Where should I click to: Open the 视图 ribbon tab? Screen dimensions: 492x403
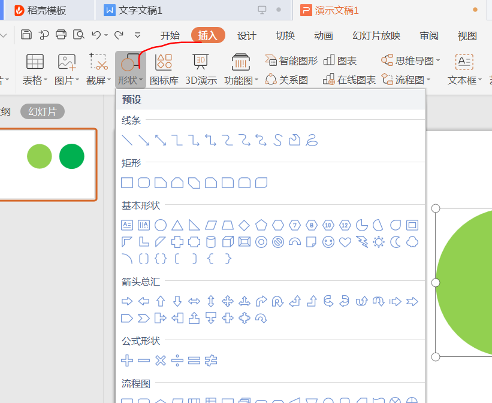click(x=467, y=35)
